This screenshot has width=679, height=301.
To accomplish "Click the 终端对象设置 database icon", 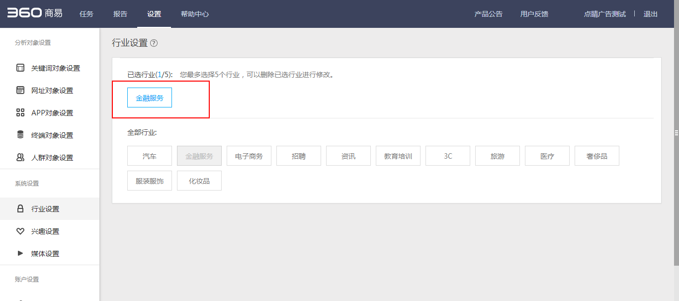I will [x=20, y=135].
